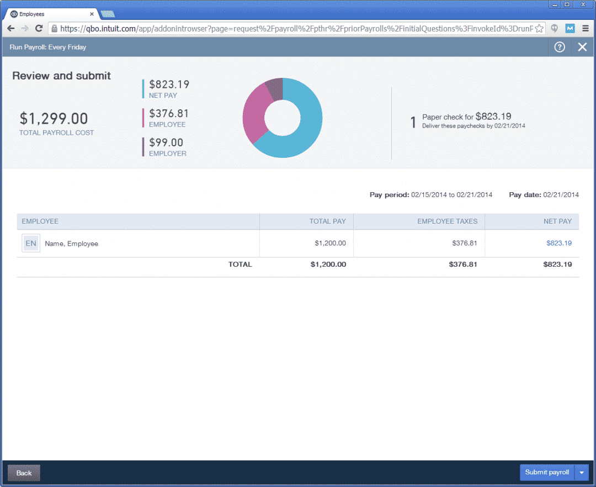Expand the Submit payroll dropdown arrow
Viewport: 596px width, 487px height.
pyautogui.click(x=582, y=473)
